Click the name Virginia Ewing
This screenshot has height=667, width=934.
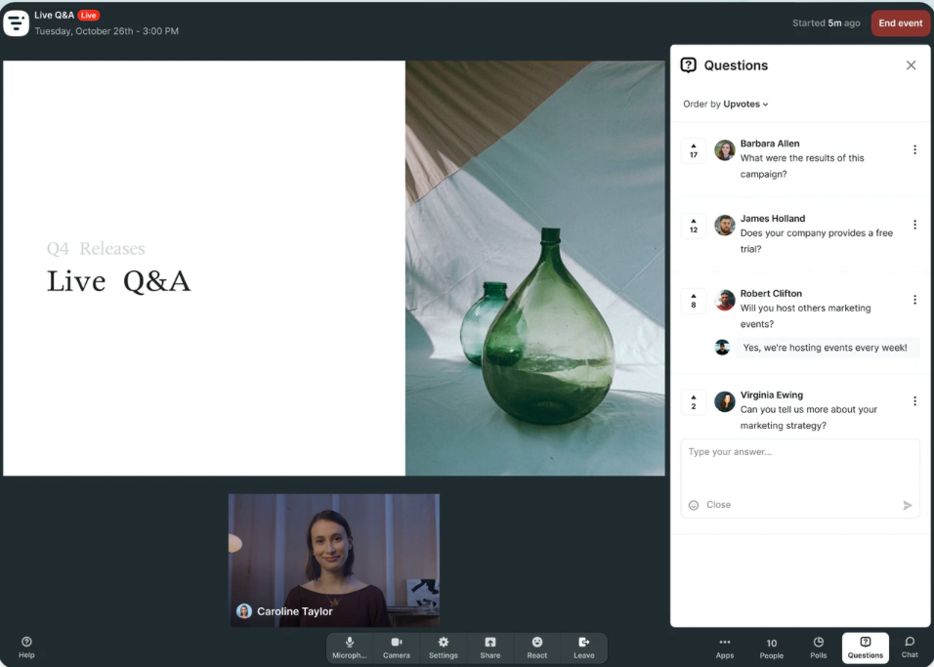(772, 395)
